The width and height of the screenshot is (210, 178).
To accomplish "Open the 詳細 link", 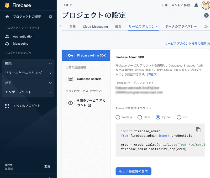I will pos(150,75).
